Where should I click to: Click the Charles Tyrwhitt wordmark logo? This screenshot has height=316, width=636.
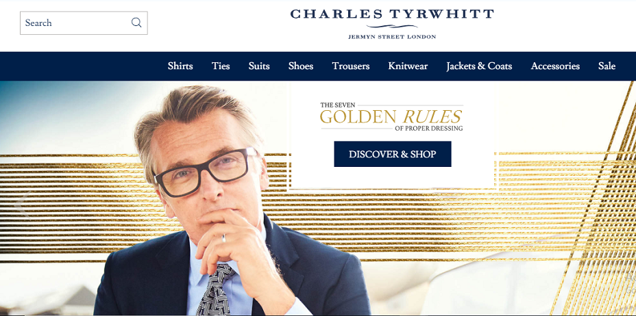(x=392, y=14)
